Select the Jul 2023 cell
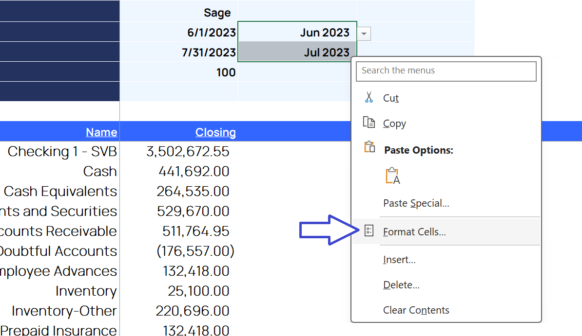The height and width of the screenshot is (336, 582). click(x=297, y=53)
